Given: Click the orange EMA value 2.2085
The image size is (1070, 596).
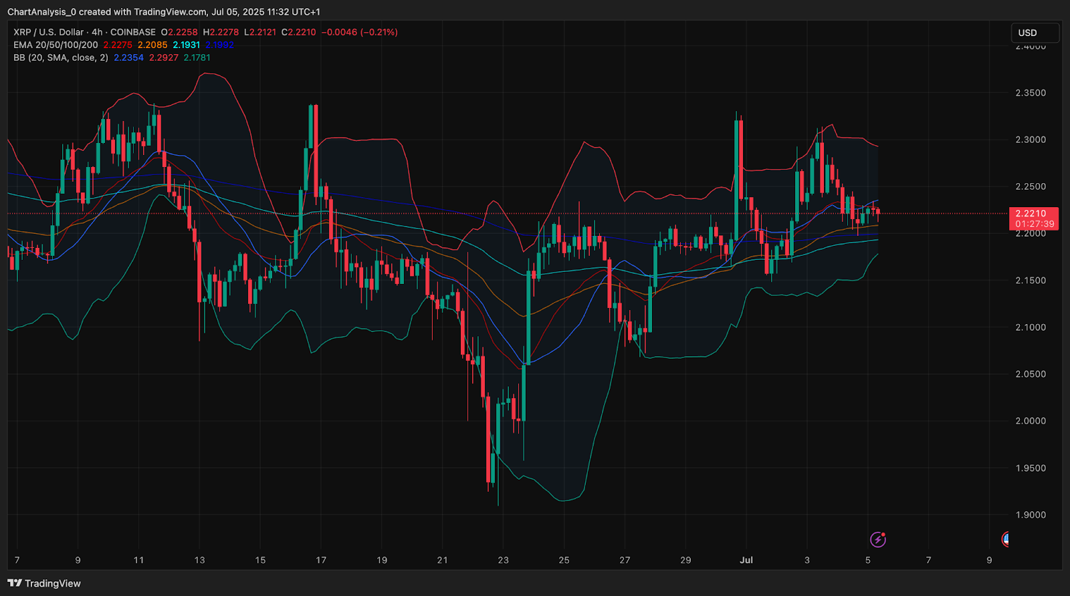Looking at the screenshot, I should pos(152,45).
